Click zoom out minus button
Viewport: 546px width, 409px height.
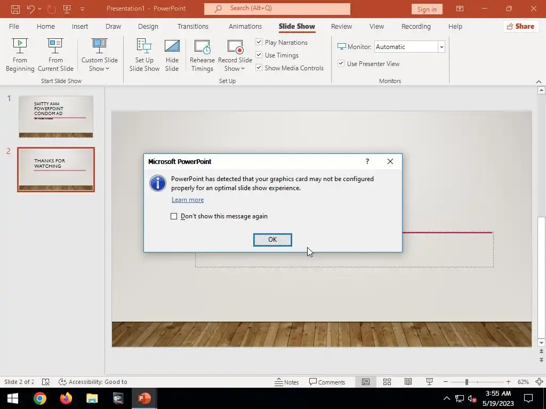point(446,382)
